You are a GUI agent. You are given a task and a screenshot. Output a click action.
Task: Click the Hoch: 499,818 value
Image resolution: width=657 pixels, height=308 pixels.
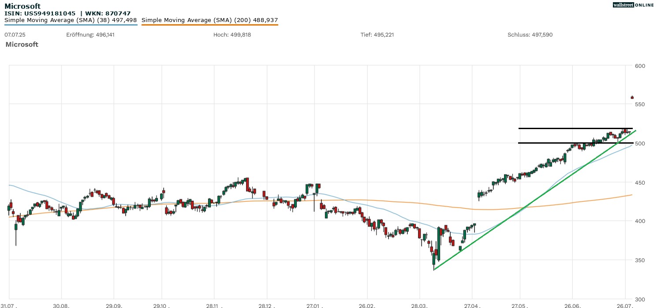232,35
